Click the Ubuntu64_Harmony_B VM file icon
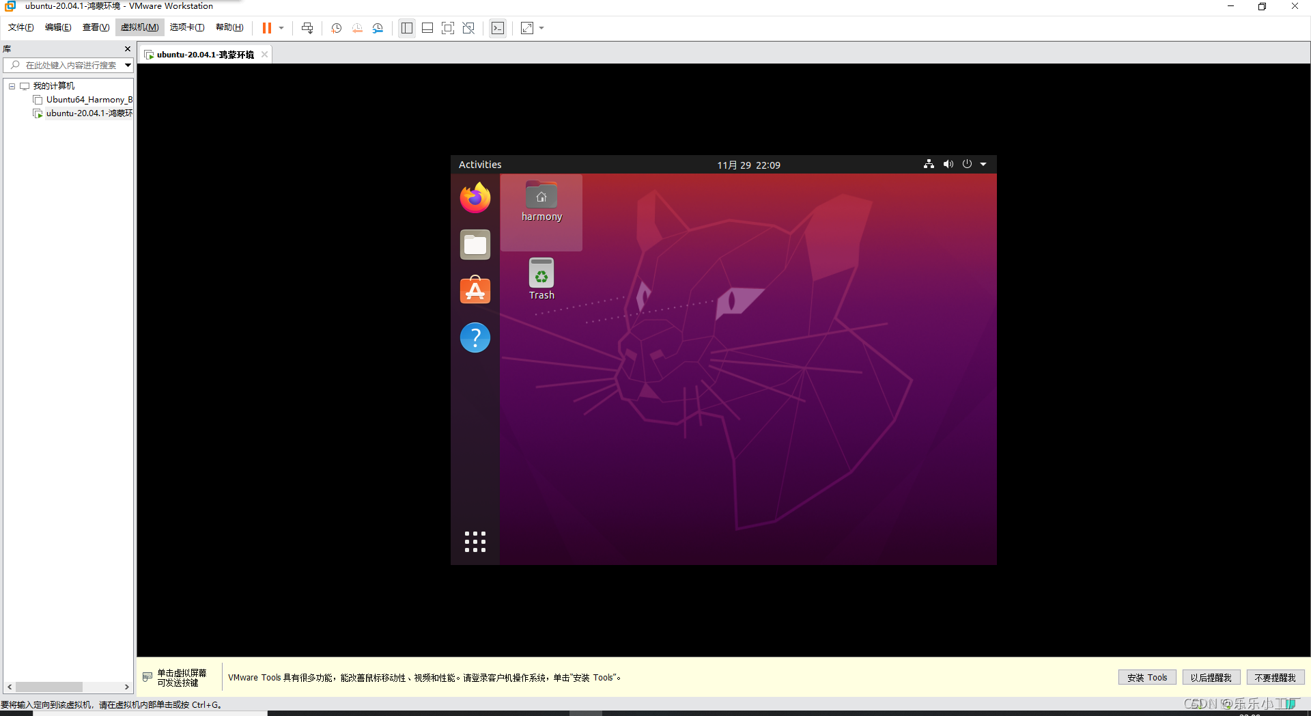Screen dimensions: 1311x716 click(x=38, y=100)
